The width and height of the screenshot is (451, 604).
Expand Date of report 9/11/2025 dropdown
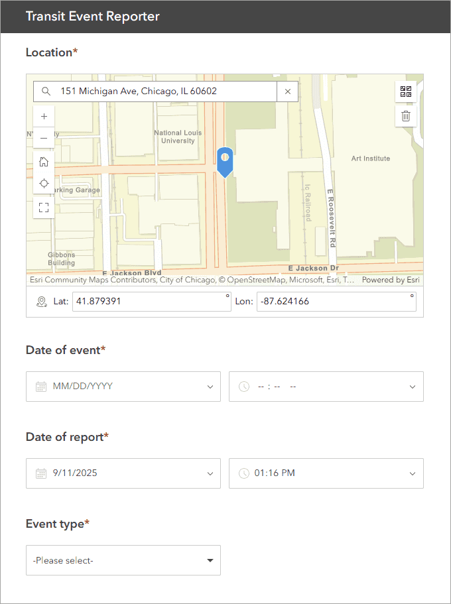210,473
